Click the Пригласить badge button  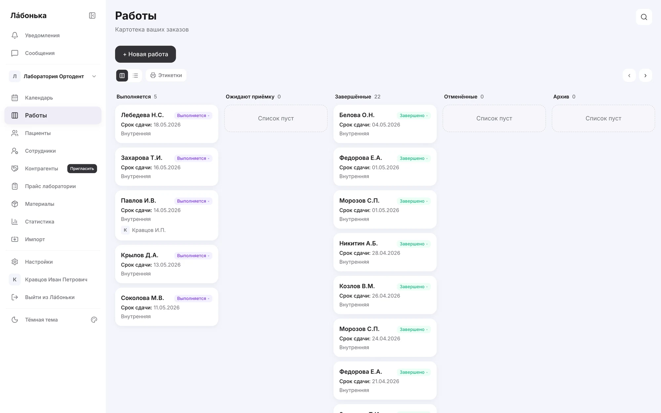tap(82, 169)
